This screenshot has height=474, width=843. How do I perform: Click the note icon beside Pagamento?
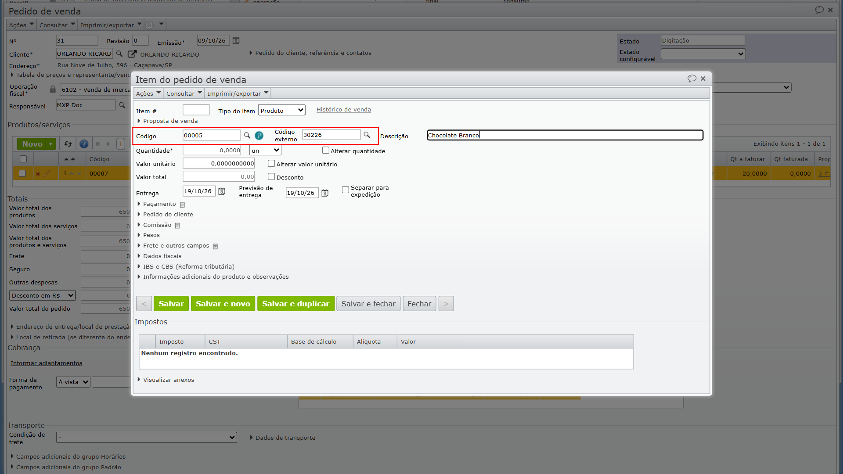pyautogui.click(x=182, y=205)
